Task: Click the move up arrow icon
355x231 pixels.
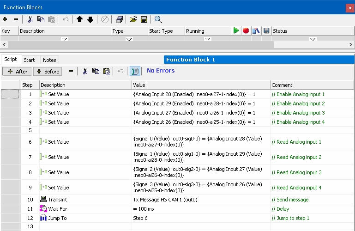Action: 80,19
